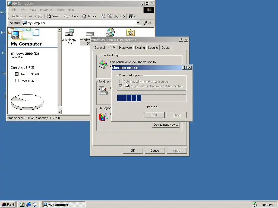278x208 pixels.
Task: Toggle Scan for bad sectors recovery checkbox
Action: 121,86
